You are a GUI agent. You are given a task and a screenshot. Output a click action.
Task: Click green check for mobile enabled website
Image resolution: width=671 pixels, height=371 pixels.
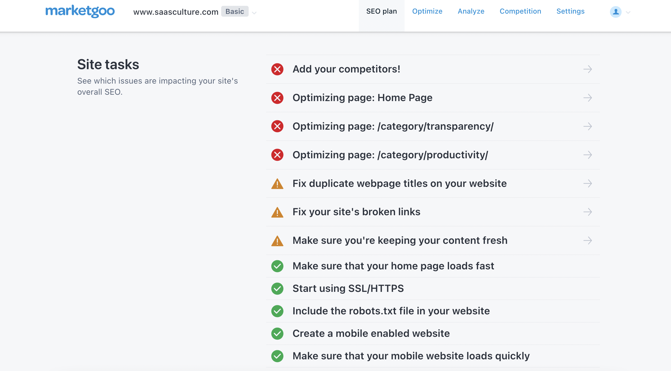[x=277, y=334]
